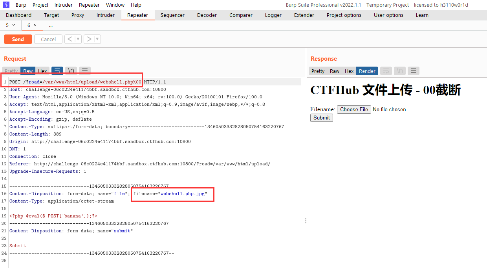This screenshot has width=487, height=268.
Task: Switch to the Decoder tab
Action: tap(207, 15)
